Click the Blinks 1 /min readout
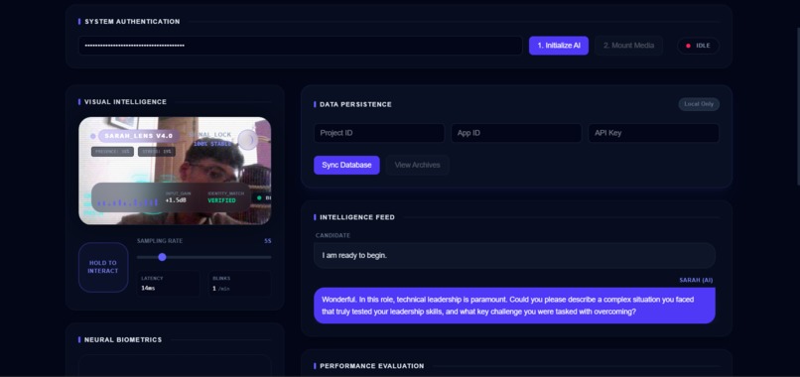 240,283
